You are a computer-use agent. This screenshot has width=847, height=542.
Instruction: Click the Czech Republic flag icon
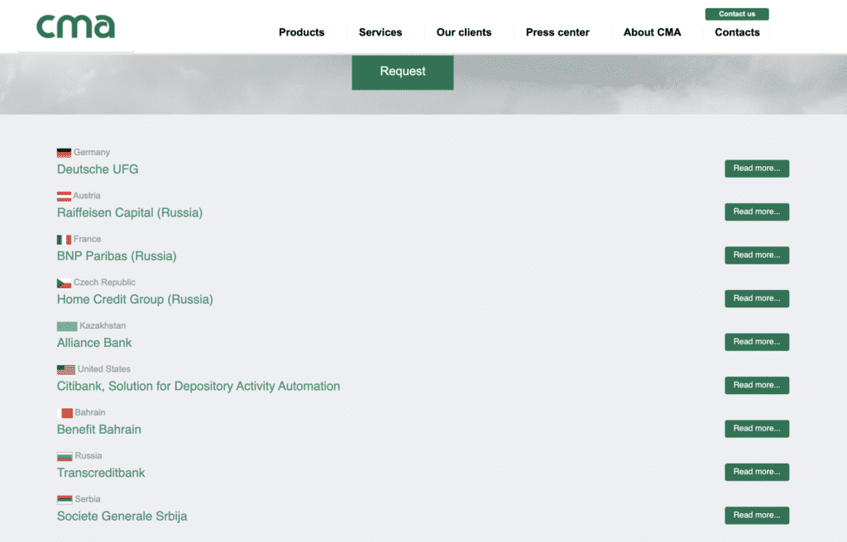tap(64, 283)
